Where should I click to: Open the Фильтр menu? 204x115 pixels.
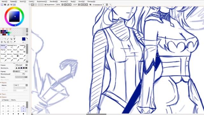click(x=64, y=1)
